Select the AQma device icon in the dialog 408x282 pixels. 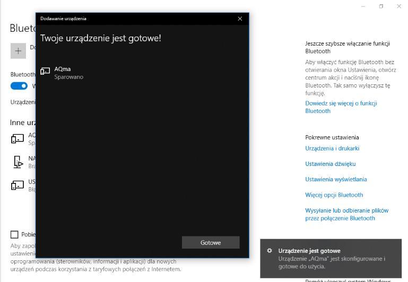45,71
